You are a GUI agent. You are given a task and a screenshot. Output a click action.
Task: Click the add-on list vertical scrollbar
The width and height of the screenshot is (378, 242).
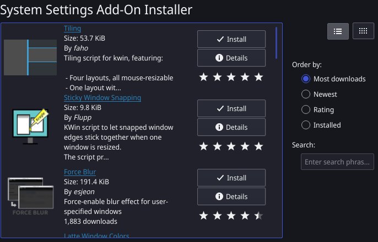pos(276,43)
